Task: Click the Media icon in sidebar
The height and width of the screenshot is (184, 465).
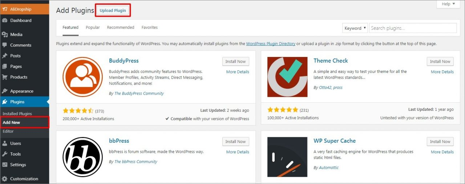Action: pos(5,34)
